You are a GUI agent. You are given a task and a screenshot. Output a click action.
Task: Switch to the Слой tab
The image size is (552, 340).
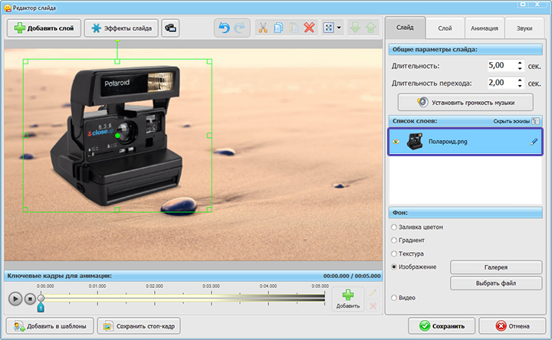click(445, 28)
